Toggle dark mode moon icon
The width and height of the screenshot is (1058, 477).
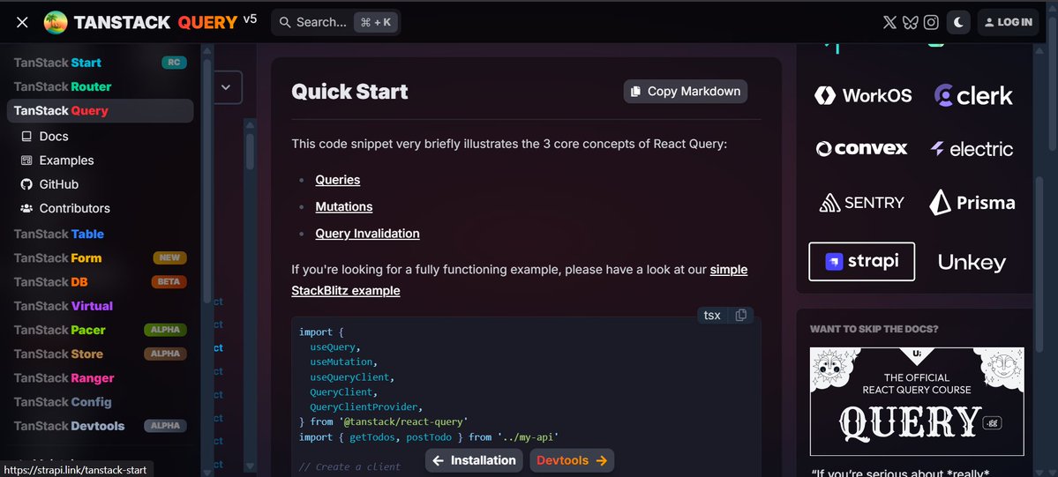(x=958, y=22)
